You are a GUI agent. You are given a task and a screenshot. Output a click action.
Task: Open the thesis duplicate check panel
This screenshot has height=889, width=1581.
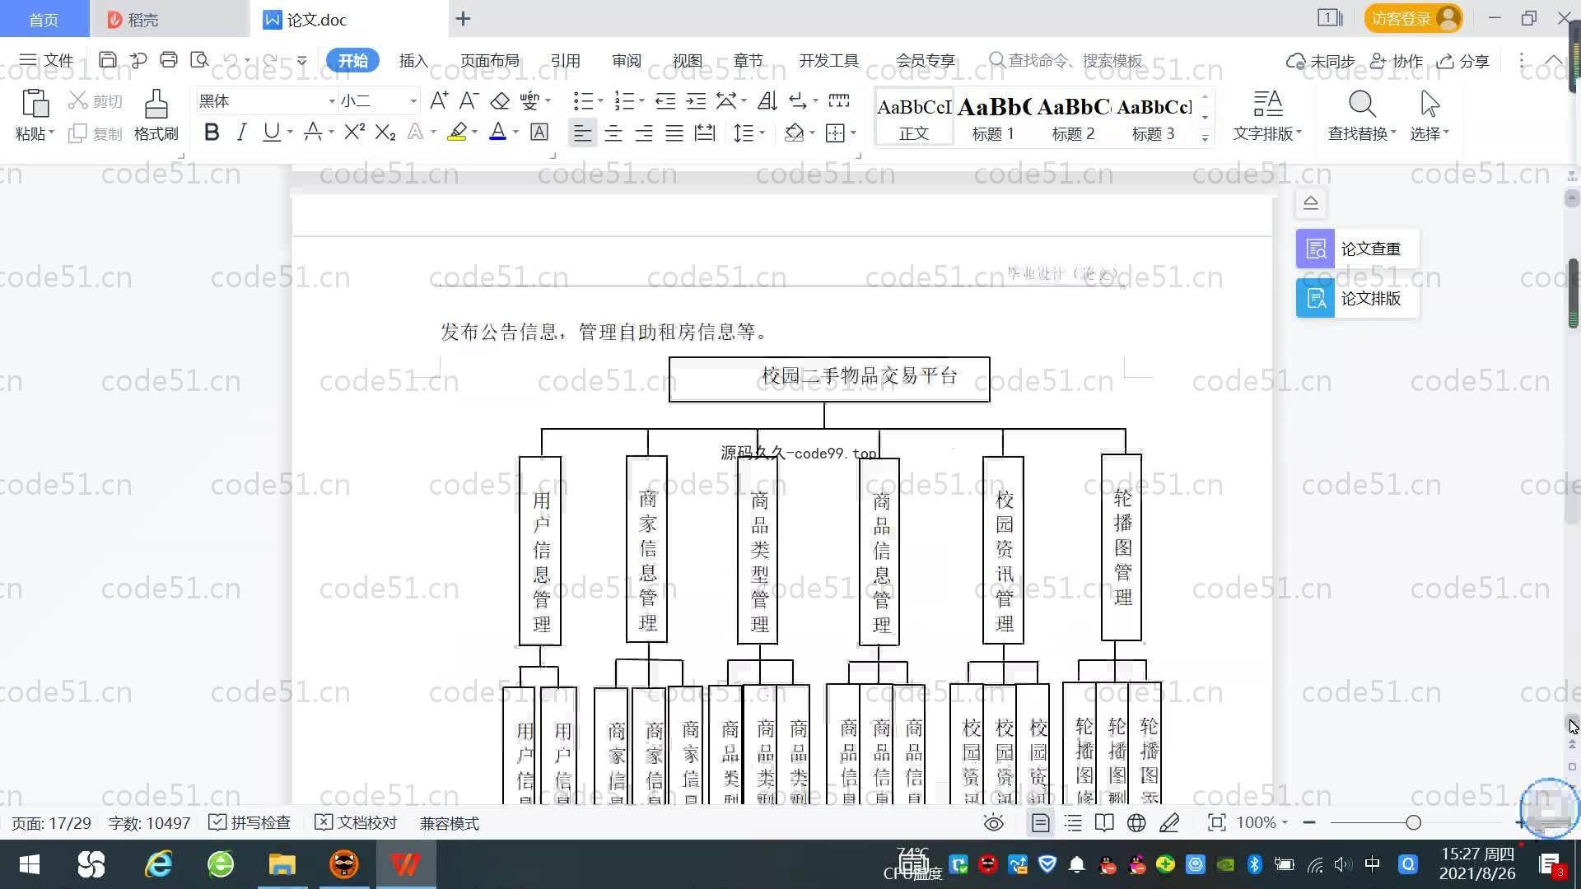tap(1357, 249)
